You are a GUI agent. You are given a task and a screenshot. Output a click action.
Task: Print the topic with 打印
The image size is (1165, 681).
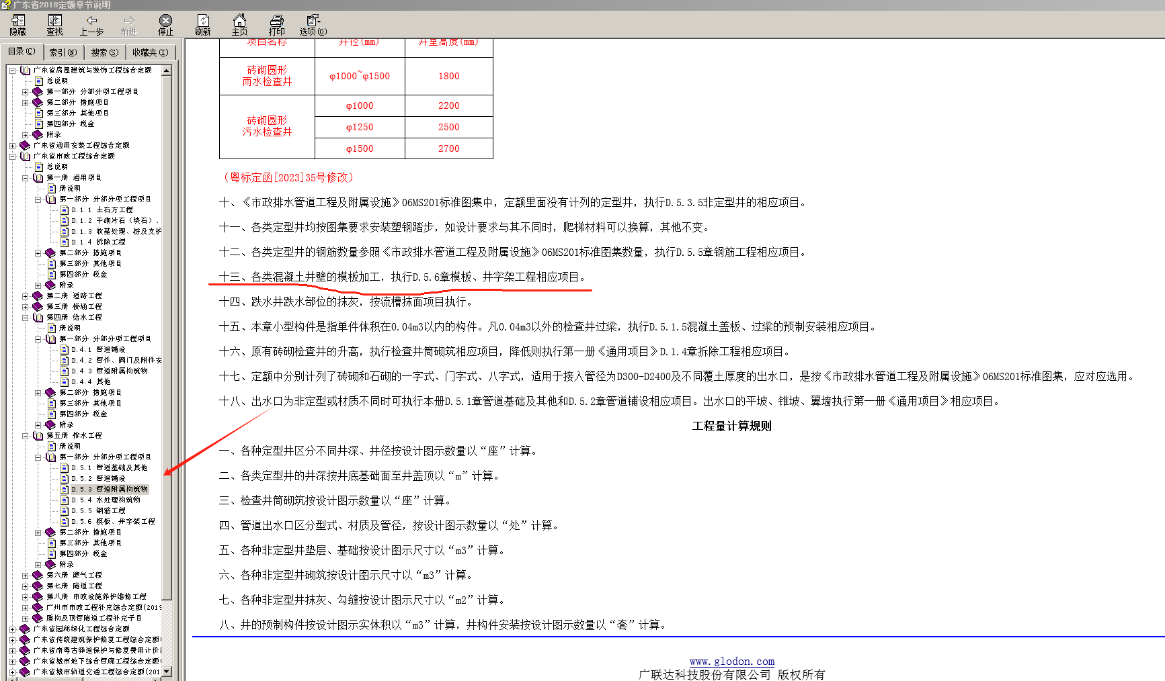pyautogui.click(x=277, y=25)
